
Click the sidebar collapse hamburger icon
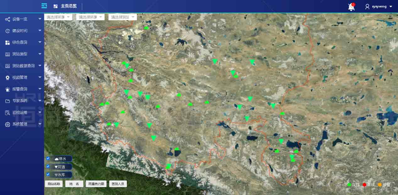tap(44, 6)
